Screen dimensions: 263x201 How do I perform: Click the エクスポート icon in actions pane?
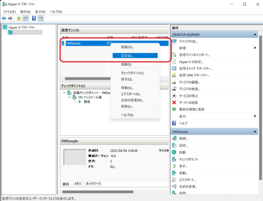pos(174,179)
